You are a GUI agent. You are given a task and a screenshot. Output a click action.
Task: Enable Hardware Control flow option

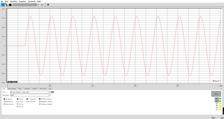[x=40, y=102]
